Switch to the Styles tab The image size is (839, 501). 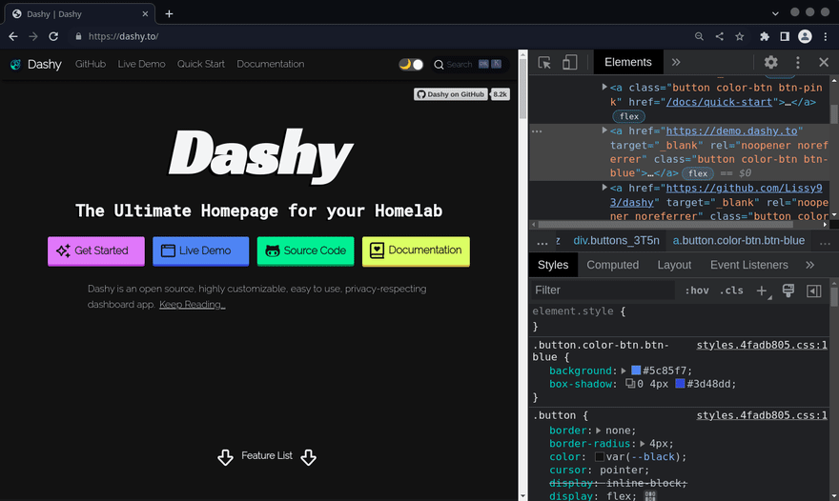click(x=553, y=265)
